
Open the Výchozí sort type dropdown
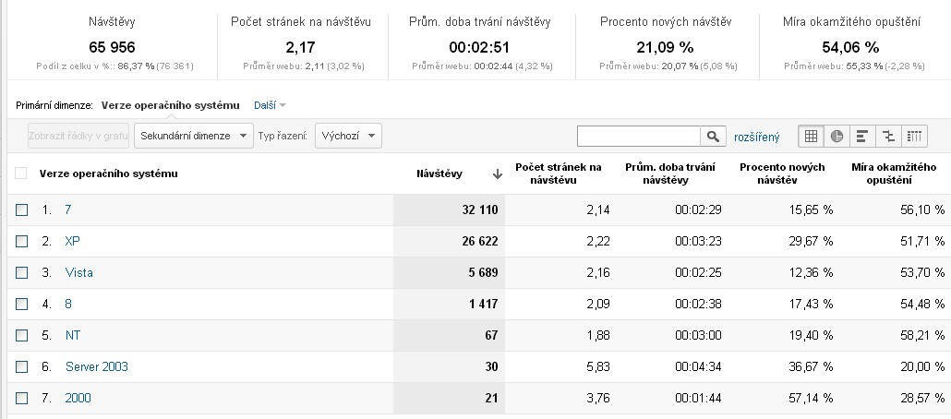point(348,136)
